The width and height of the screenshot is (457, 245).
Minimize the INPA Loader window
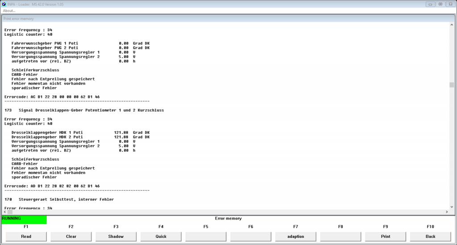pyautogui.click(x=431, y=4)
